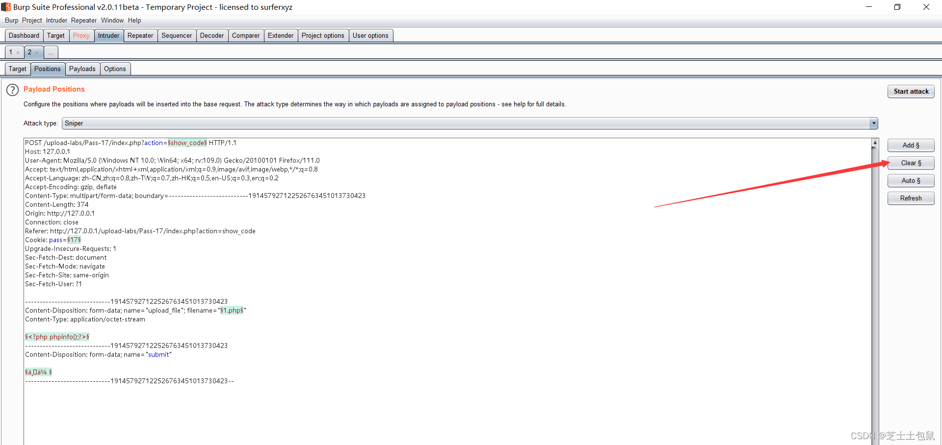Switch to the top-level Target tab
The image size is (942, 445).
(x=56, y=35)
